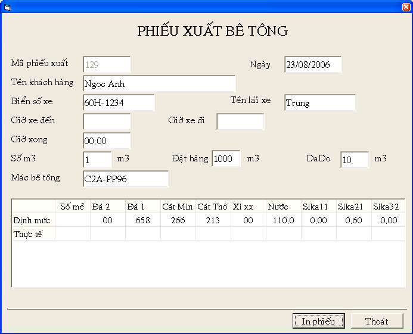Click the Giờ xe đến field
This screenshot has width=413, height=334.
(107, 121)
